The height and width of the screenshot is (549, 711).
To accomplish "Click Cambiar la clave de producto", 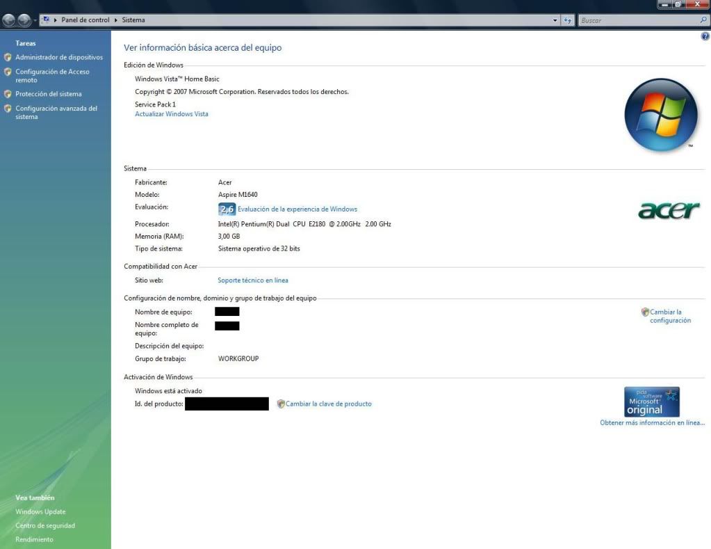I will (328, 404).
